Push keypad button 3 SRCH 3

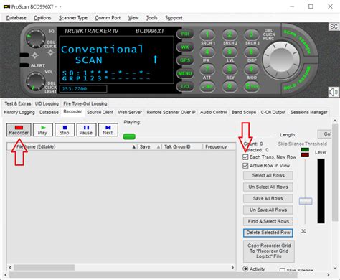click(252, 35)
